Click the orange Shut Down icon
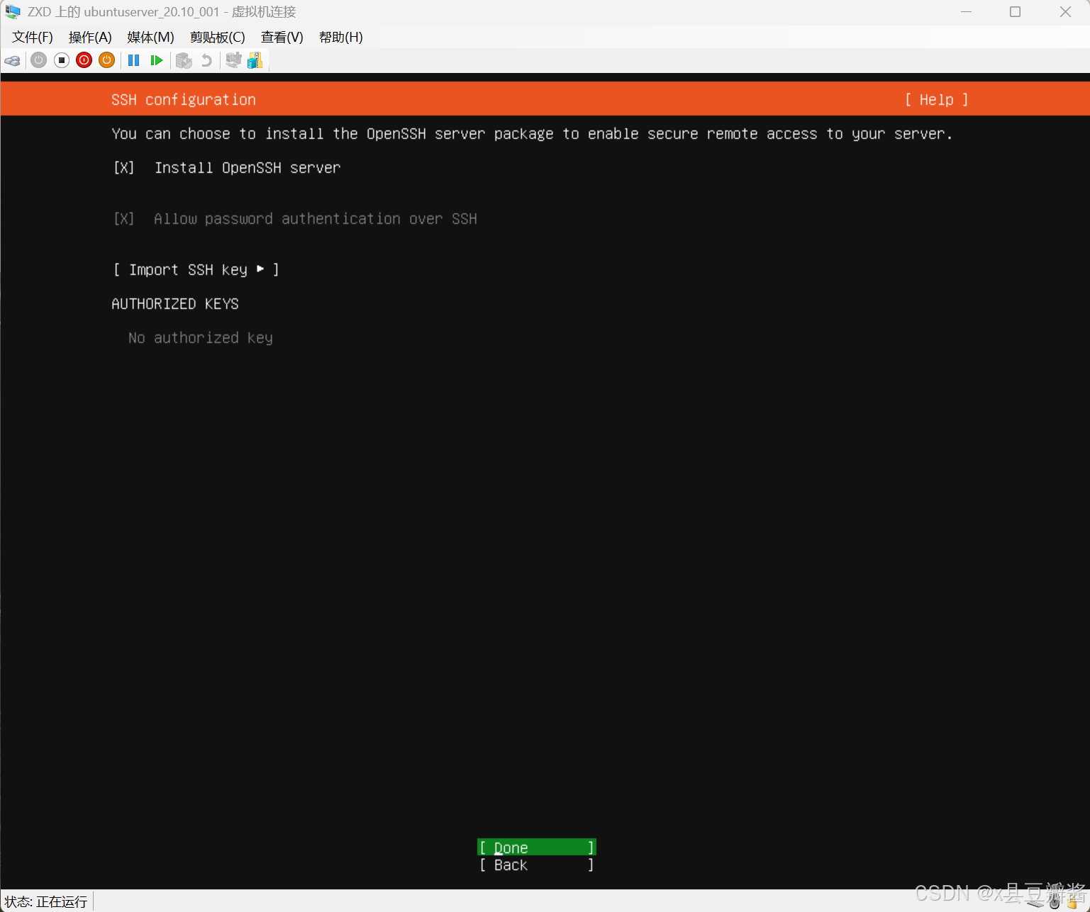This screenshot has height=912, width=1090. (x=106, y=60)
